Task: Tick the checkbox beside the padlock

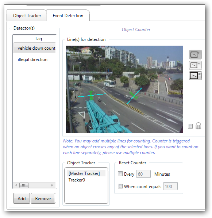Action: coord(190,126)
